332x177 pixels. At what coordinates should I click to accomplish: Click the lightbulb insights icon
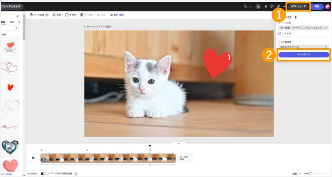pos(266,7)
